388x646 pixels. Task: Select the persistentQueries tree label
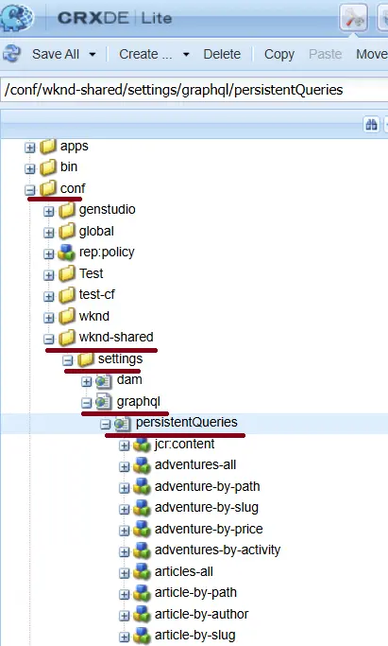(187, 422)
